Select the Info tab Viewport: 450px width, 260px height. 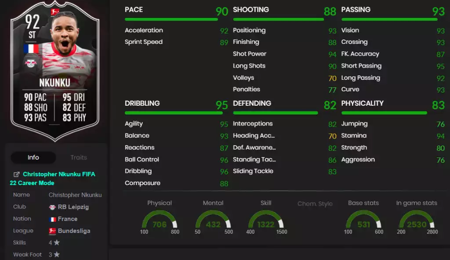[33, 157]
